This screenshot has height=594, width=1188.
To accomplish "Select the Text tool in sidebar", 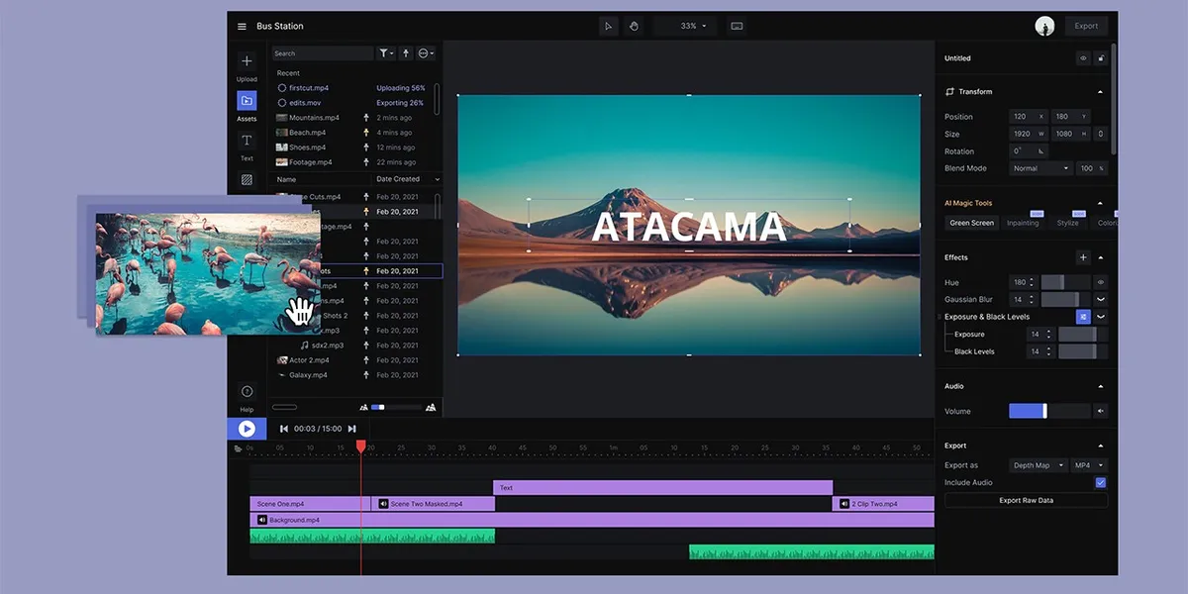I will pos(247,141).
